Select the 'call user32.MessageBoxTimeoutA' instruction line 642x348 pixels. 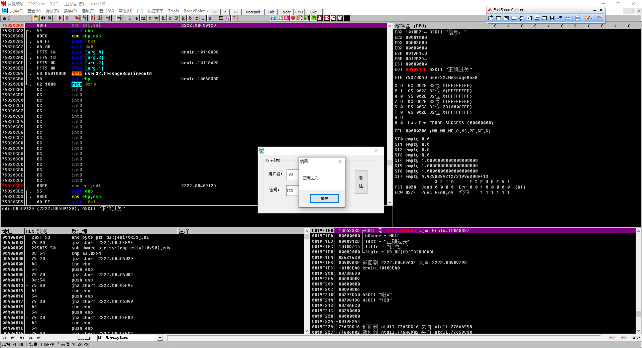coord(112,74)
